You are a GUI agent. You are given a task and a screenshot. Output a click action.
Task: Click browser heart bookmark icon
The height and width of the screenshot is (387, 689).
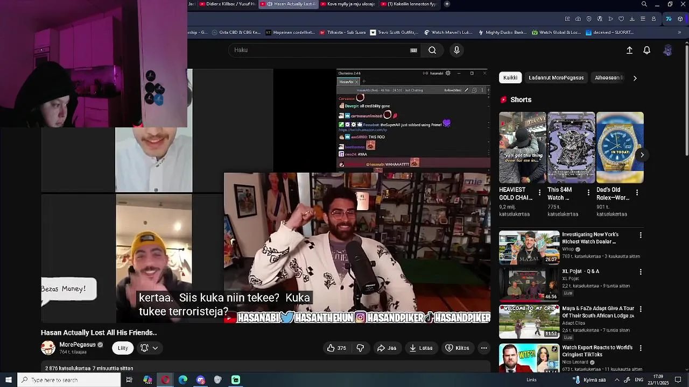621,19
